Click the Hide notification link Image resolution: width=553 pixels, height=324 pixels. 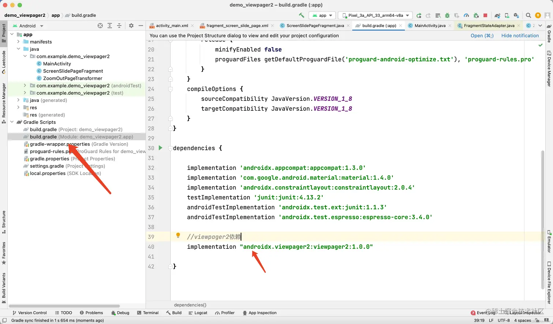520,35
